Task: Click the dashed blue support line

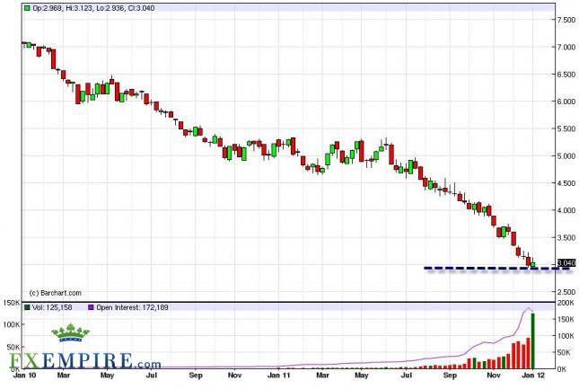Action: 497,269
